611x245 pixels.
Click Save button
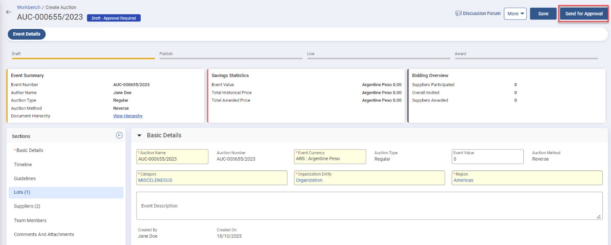[x=543, y=14]
